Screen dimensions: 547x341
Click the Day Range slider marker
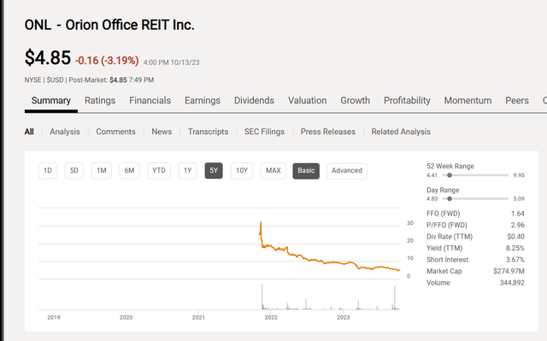pos(450,199)
